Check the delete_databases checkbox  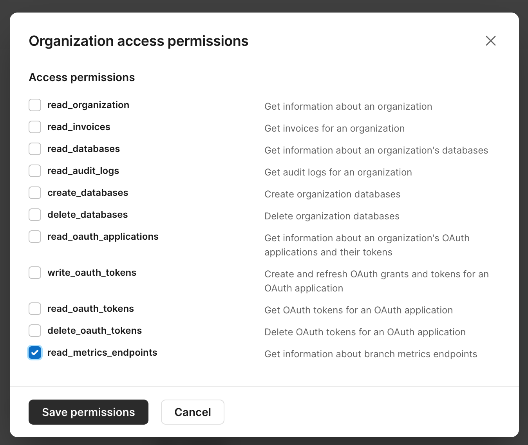click(x=34, y=215)
